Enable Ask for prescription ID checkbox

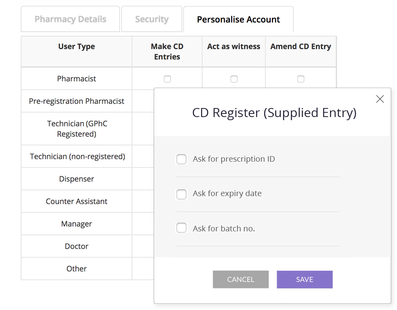click(181, 159)
